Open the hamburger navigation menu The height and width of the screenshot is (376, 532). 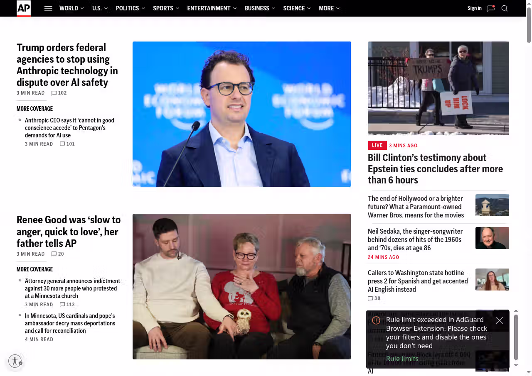point(48,8)
